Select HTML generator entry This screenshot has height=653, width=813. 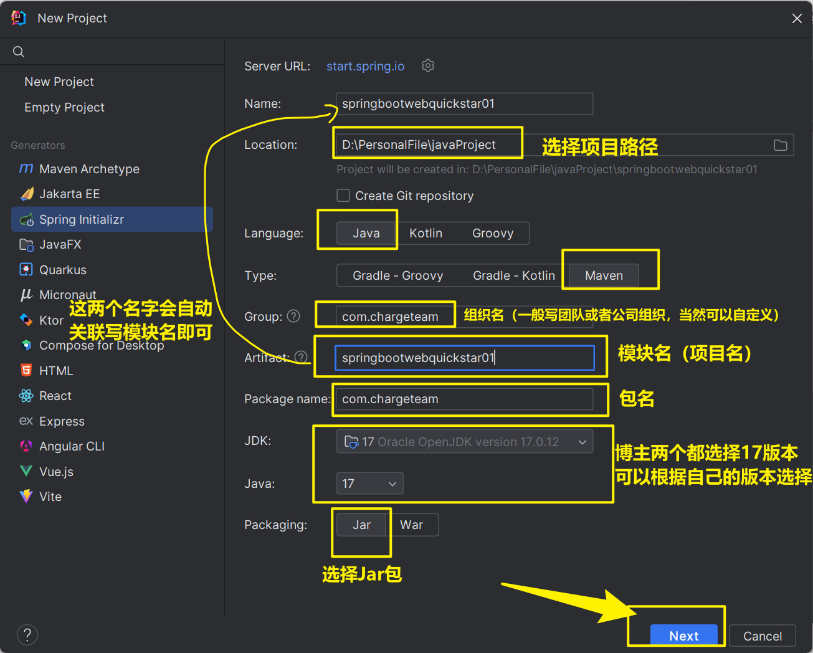[56, 371]
